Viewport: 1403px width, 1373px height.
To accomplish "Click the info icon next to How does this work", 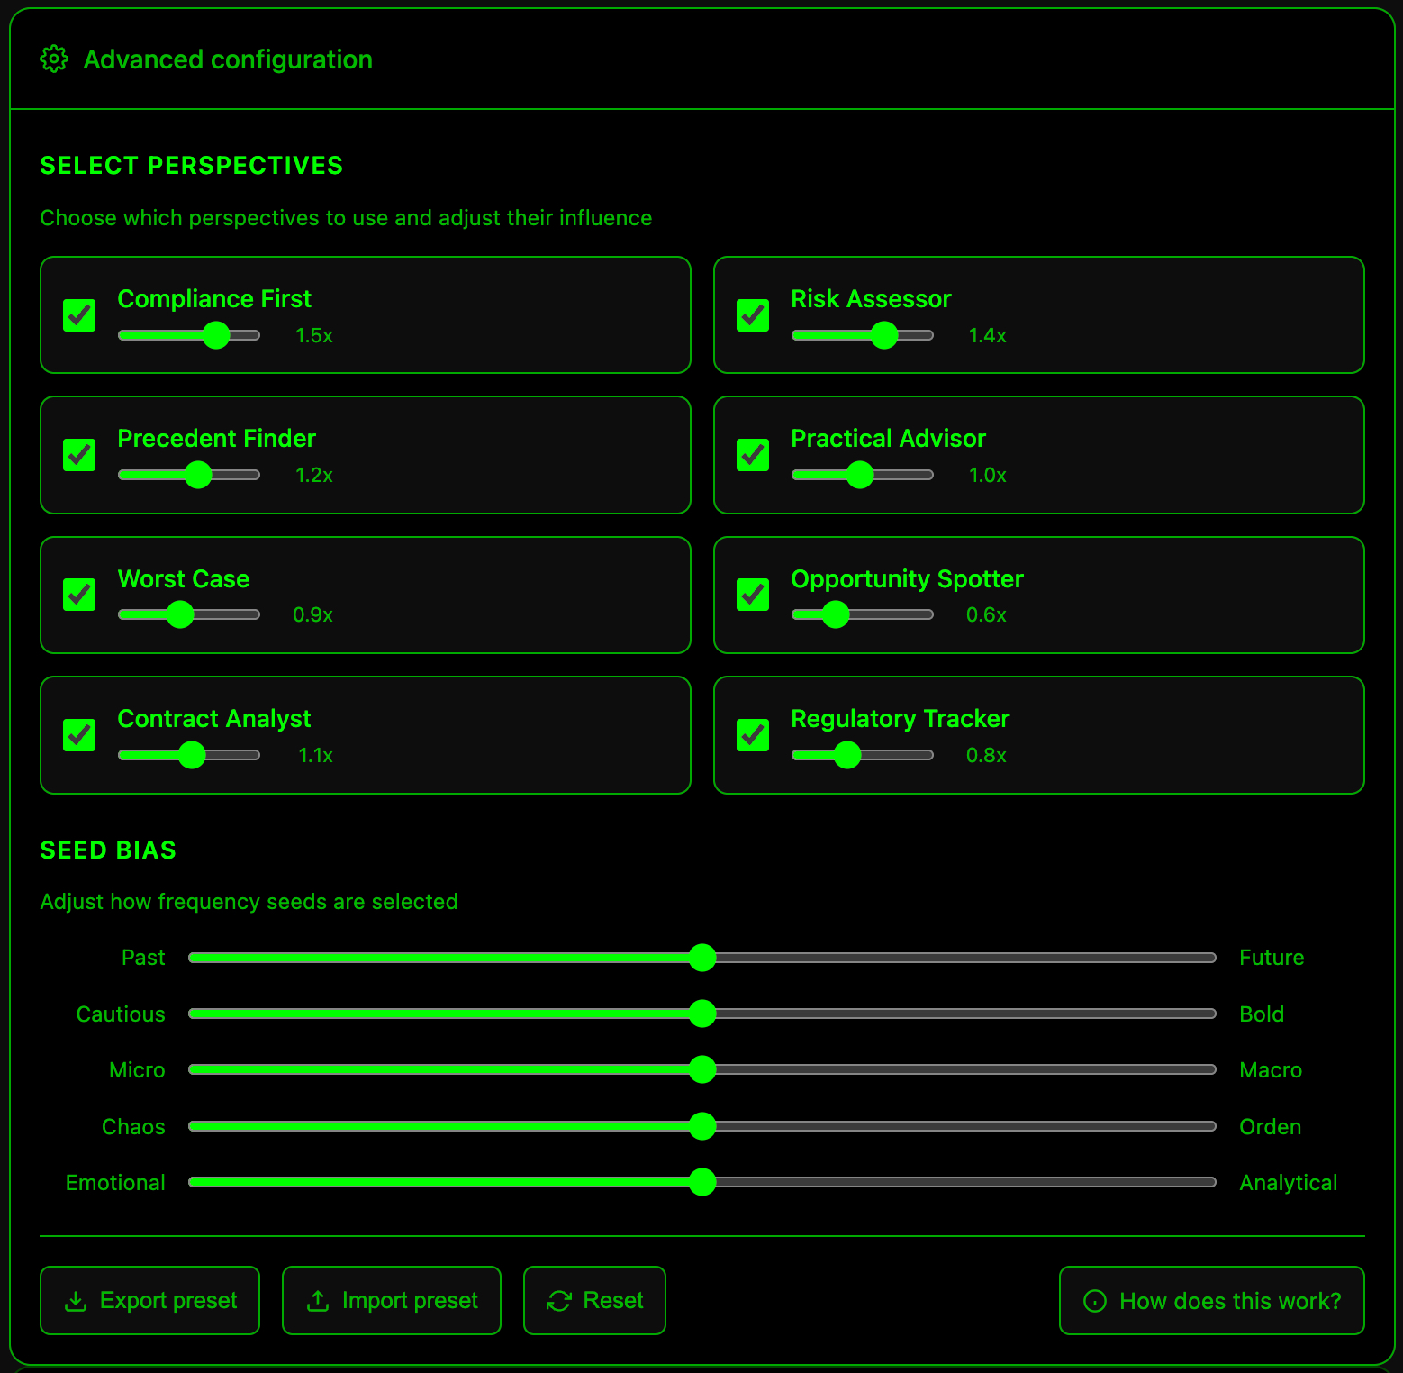I will point(1095,1301).
